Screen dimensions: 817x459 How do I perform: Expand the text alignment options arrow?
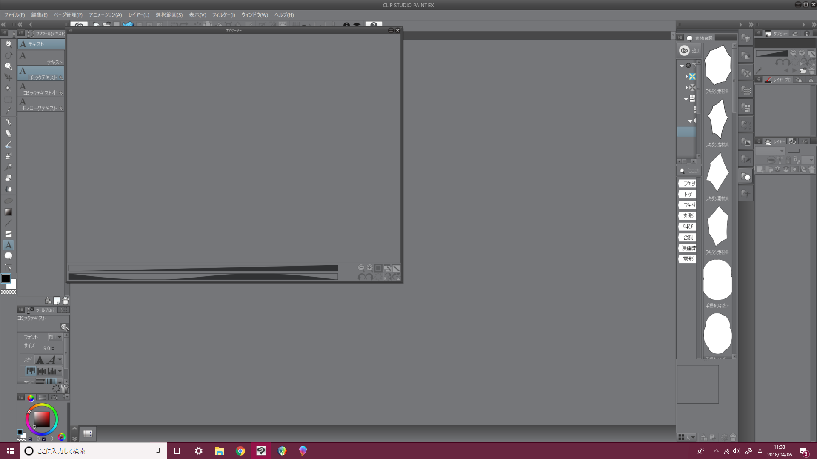pos(60,371)
